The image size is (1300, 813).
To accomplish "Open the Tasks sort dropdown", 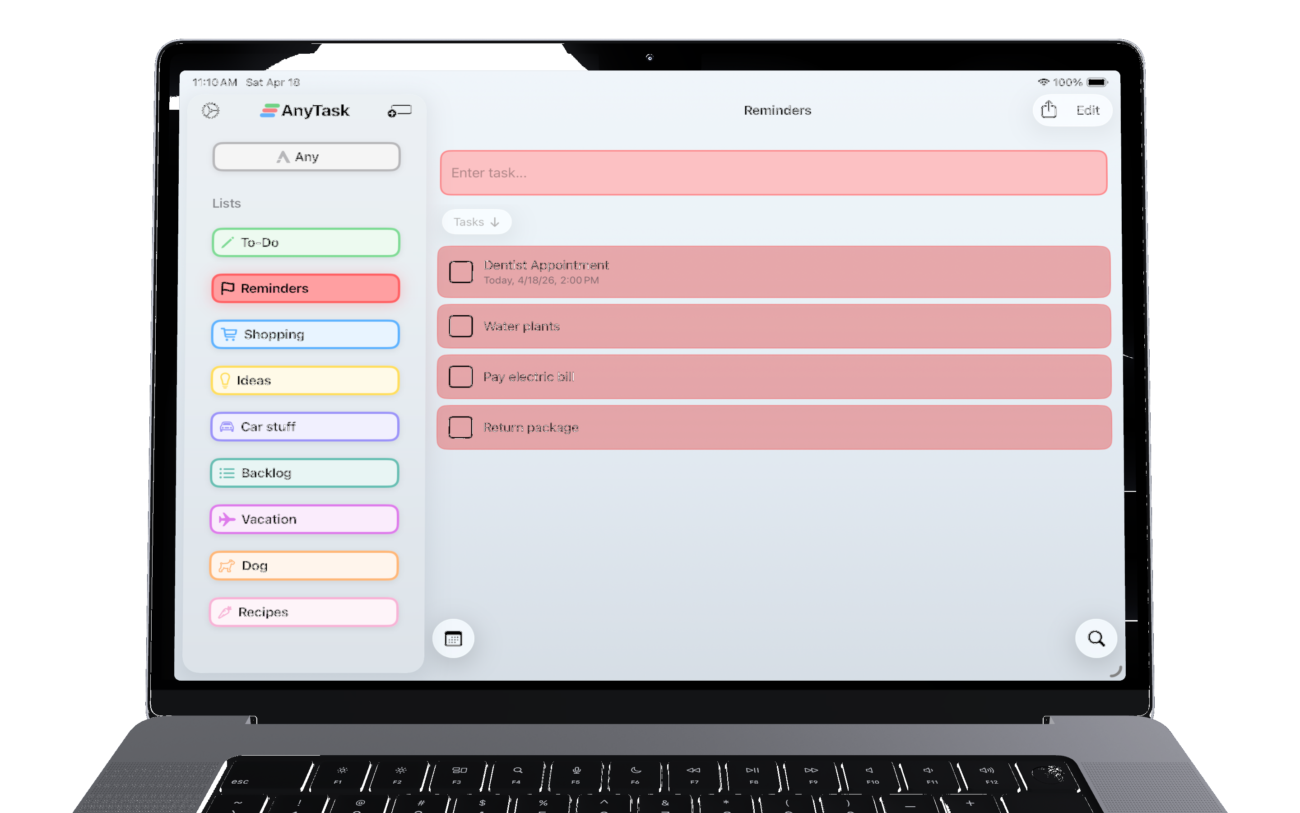I will [477, 222].
